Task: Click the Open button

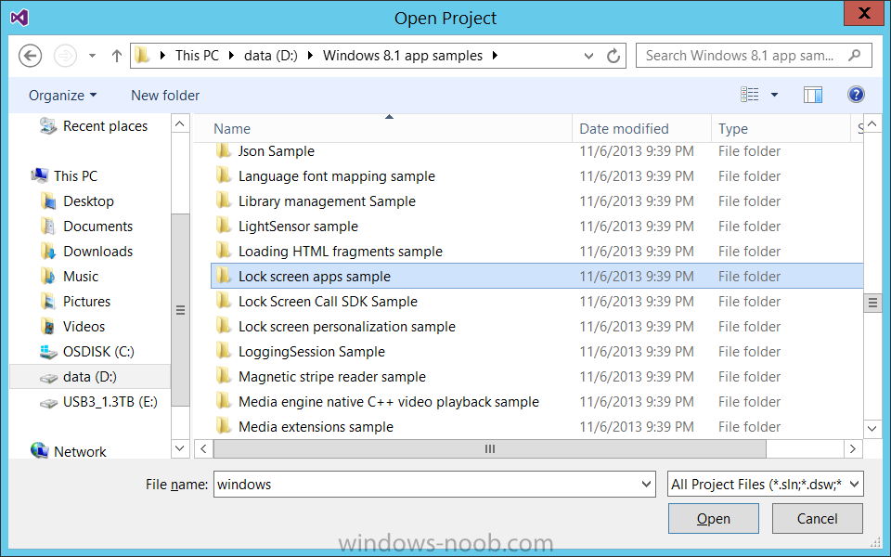Action: pos(713,518)
